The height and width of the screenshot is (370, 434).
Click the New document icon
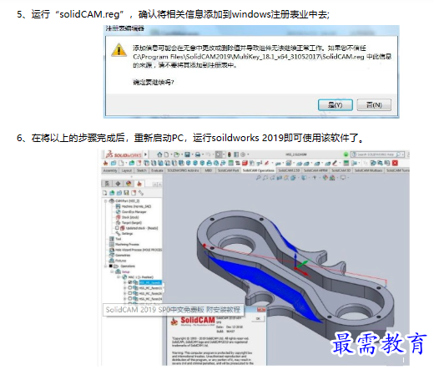(166, 155)
